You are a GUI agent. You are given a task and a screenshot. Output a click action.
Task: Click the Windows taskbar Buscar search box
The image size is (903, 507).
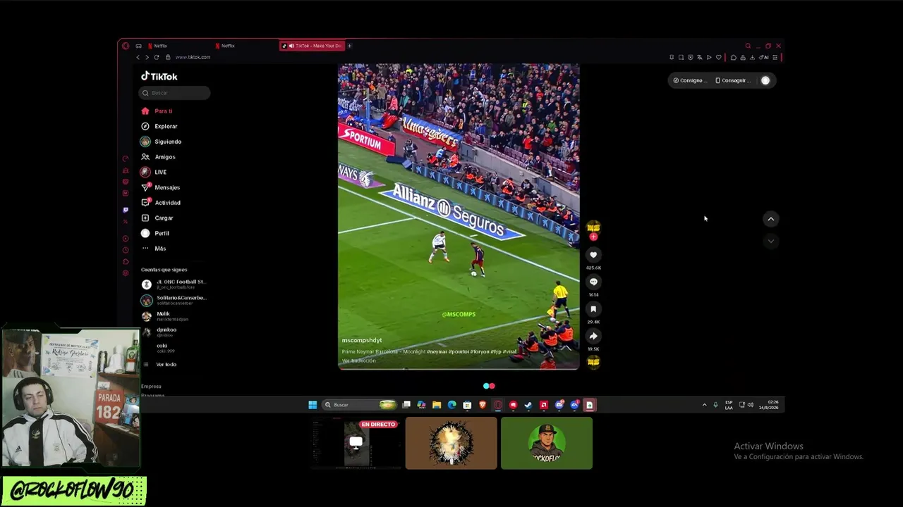[359, 405]
